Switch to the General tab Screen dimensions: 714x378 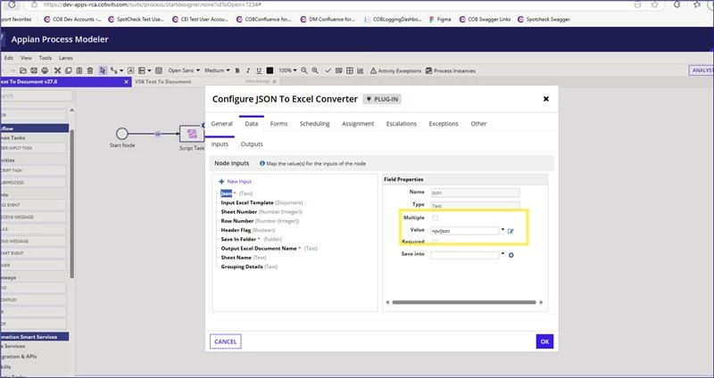(x=221, y=124)
